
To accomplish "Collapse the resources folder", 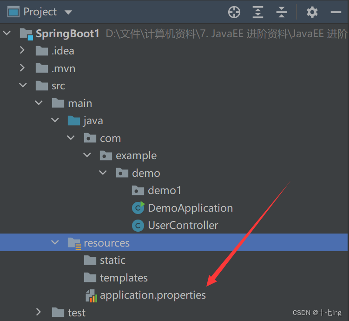I will (55, 243).
